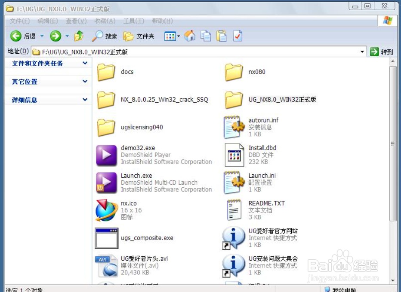Click the demo32.exe file name text

[138, 148]
